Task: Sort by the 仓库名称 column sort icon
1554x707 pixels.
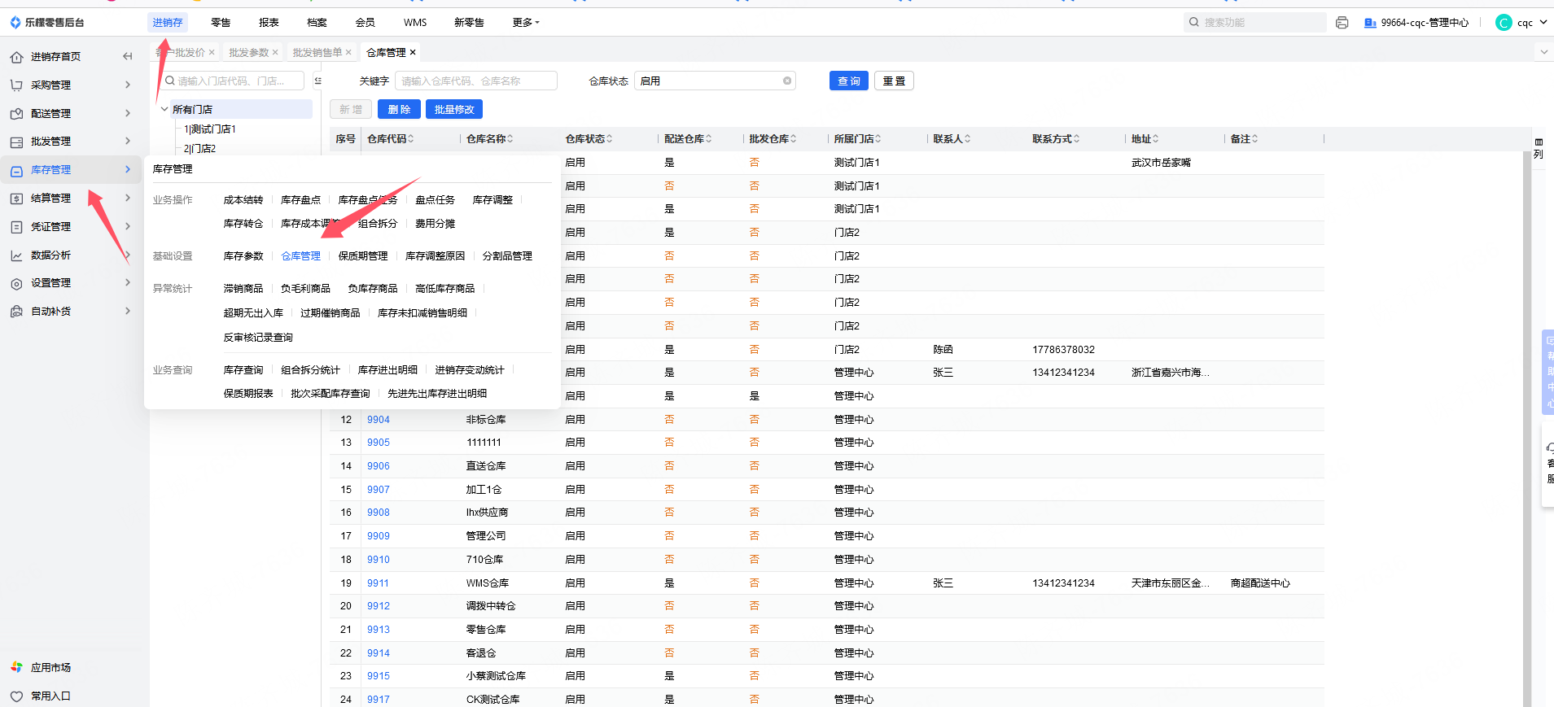Action: click(x=510, y=139)
